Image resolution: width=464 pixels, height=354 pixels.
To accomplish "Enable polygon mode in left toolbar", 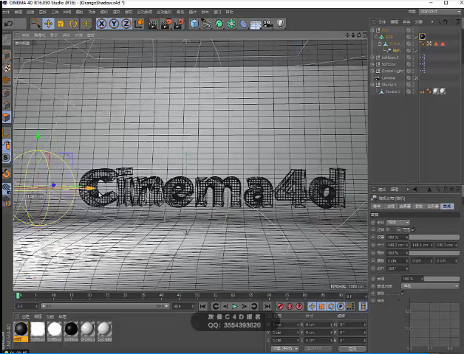I will (7, 117).
